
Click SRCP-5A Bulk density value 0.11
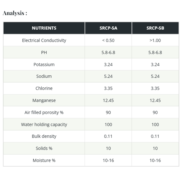108,136
